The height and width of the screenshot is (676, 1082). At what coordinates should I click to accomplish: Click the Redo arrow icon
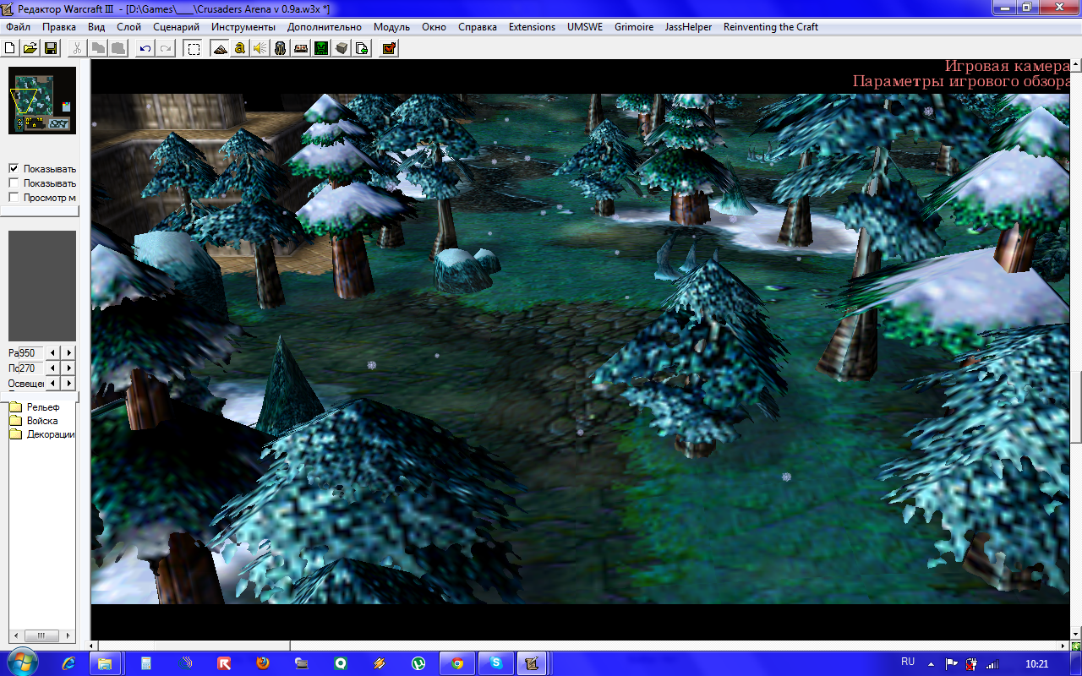point(166,48)
